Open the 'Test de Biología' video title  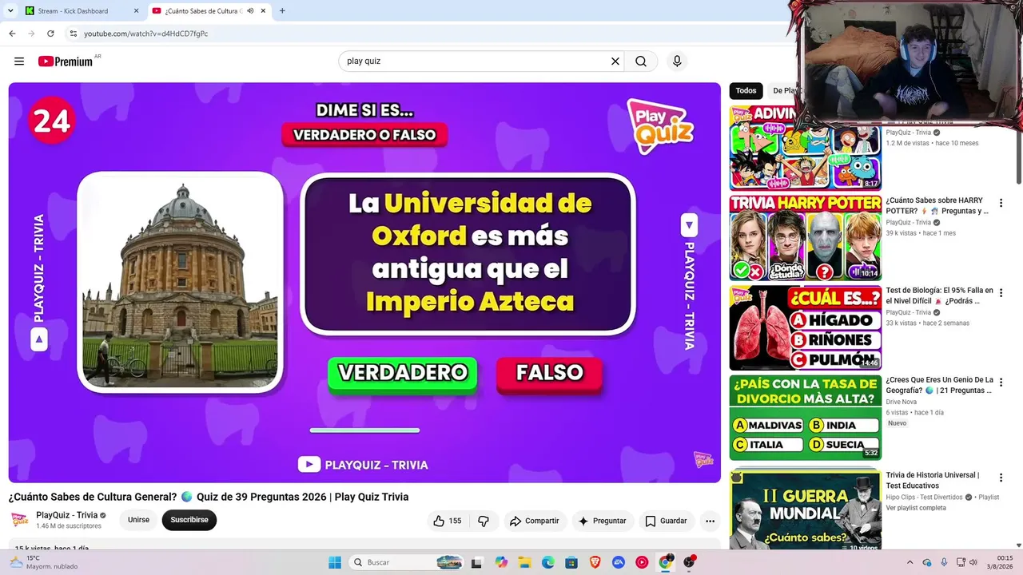click(939, 295)
